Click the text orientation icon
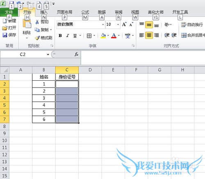The image size is (205, 179). point(167,25)
